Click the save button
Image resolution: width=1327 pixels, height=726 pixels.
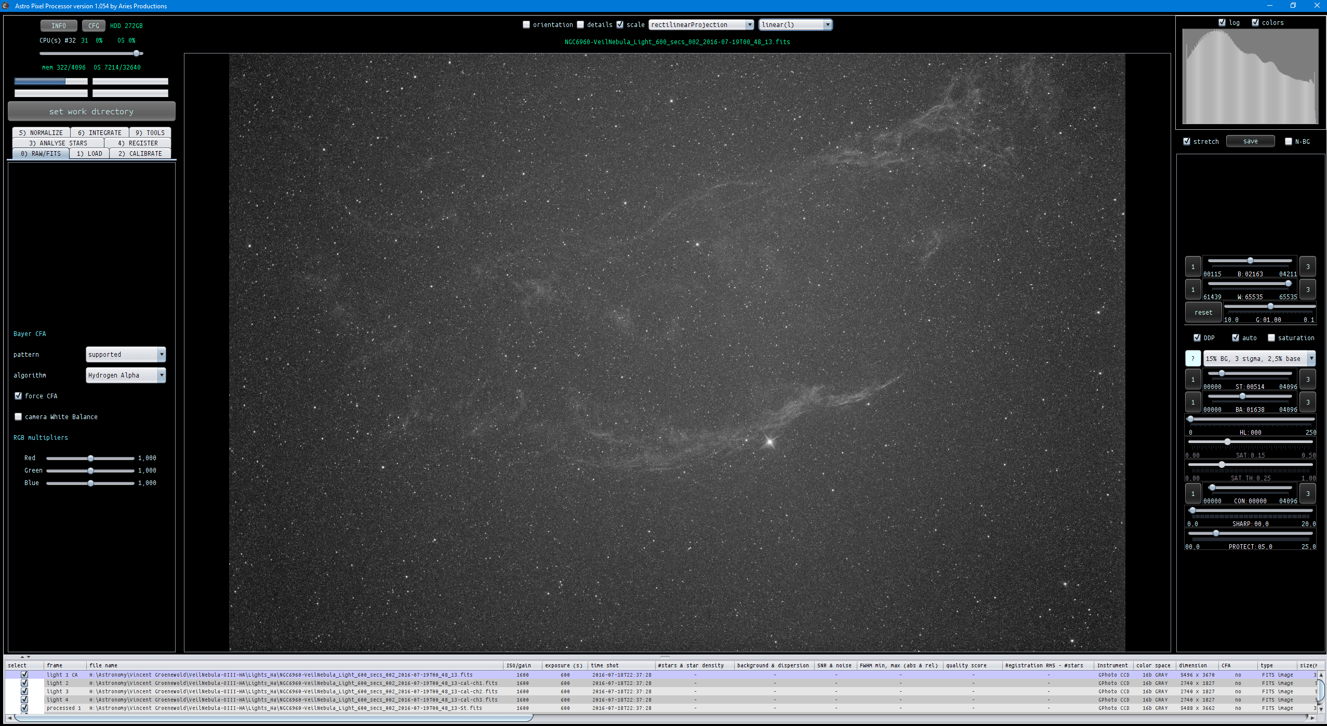(x=1250, y=141)
